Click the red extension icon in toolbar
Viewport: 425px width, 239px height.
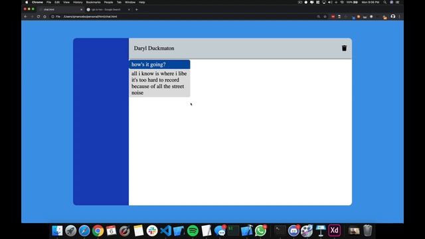(x=333, y=17)
